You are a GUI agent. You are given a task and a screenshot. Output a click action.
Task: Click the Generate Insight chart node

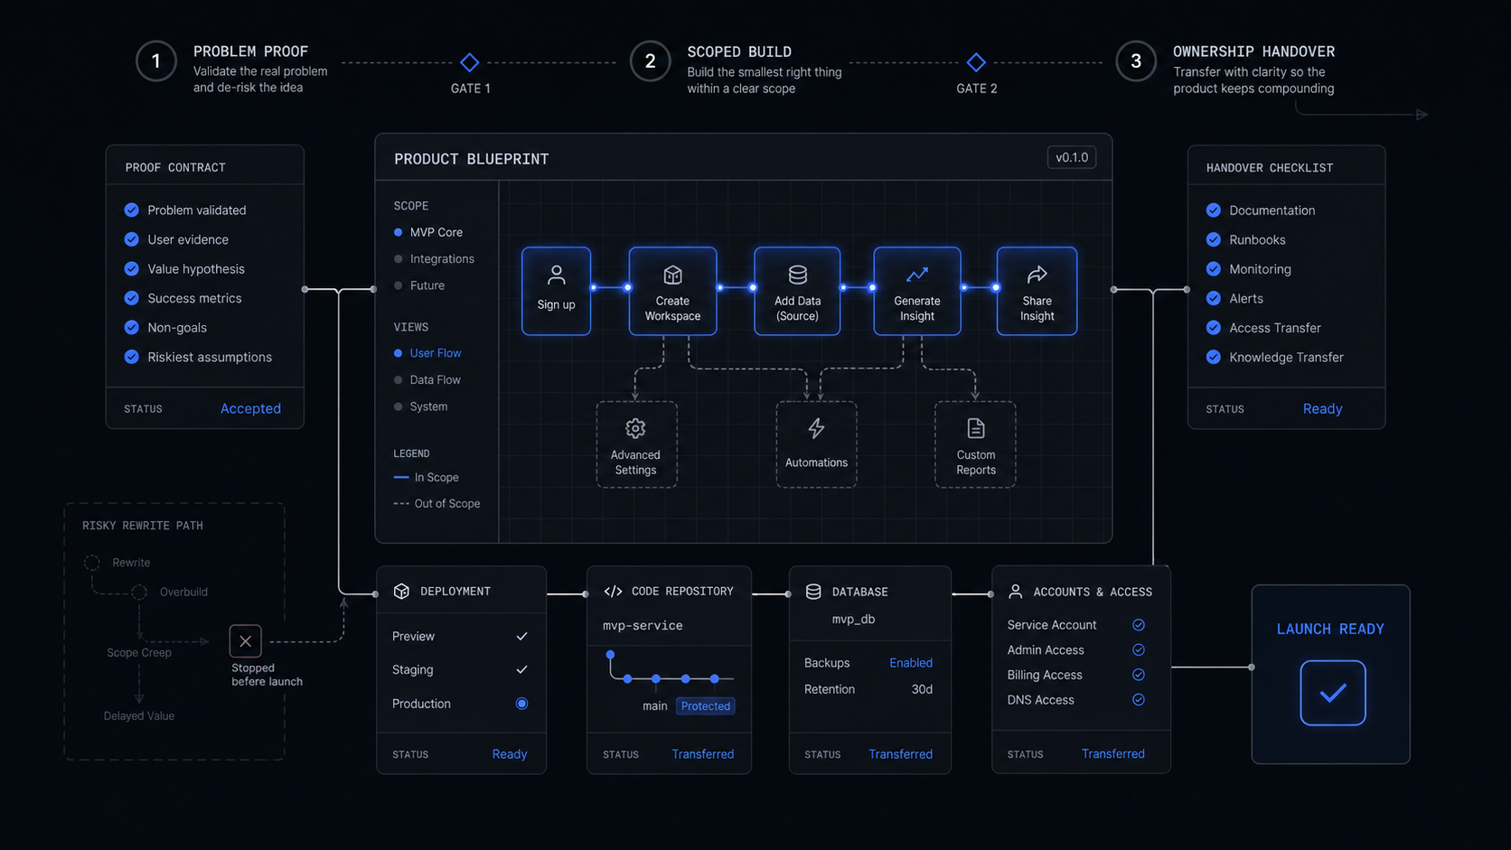pyautogui.click(x=916, y=291)
